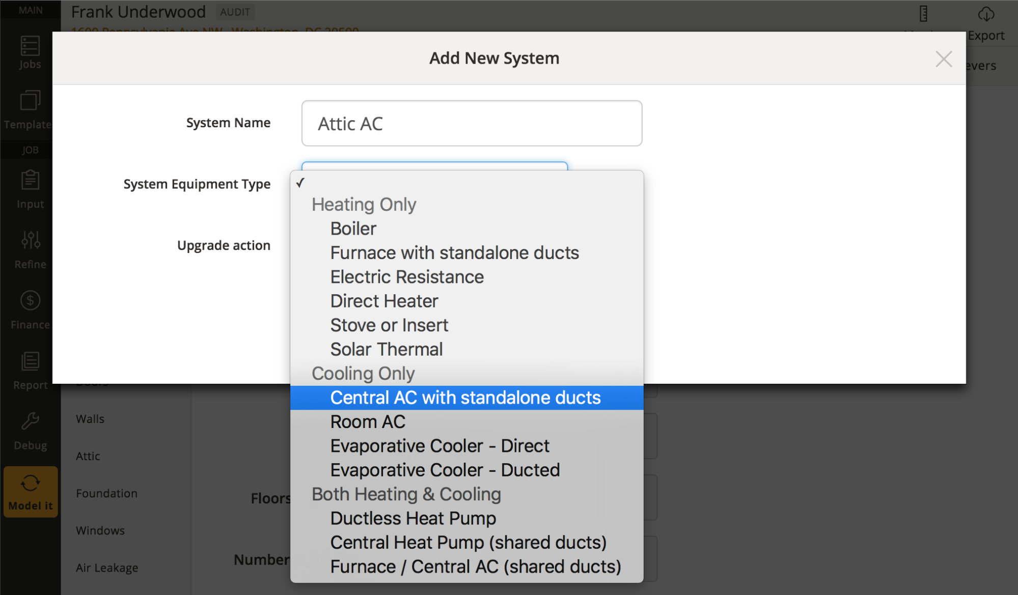The height and width of the screenshot is (595, 1018).
Task: Choose Evaporative Cooler - Ducted option
Action: coord(466,470)
